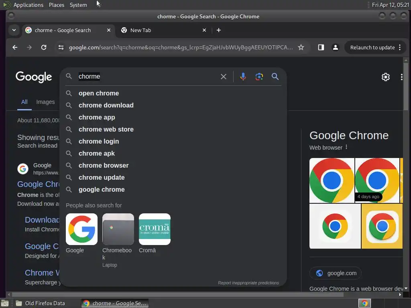Click chorme - Google Se... taskbar button
The width and height of the screenshot is (411, 308).
[115, 303]
